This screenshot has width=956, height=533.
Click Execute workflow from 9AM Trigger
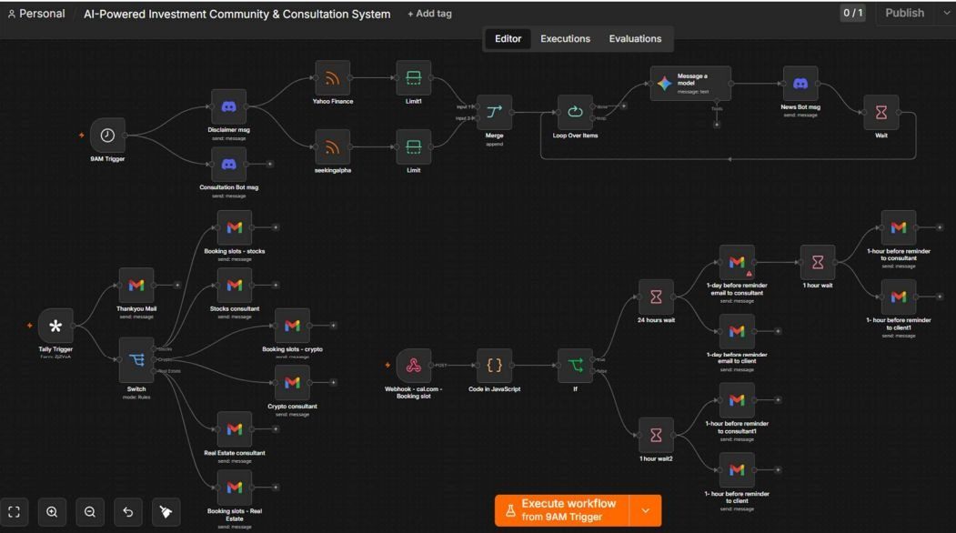click(x=561, y=510)
